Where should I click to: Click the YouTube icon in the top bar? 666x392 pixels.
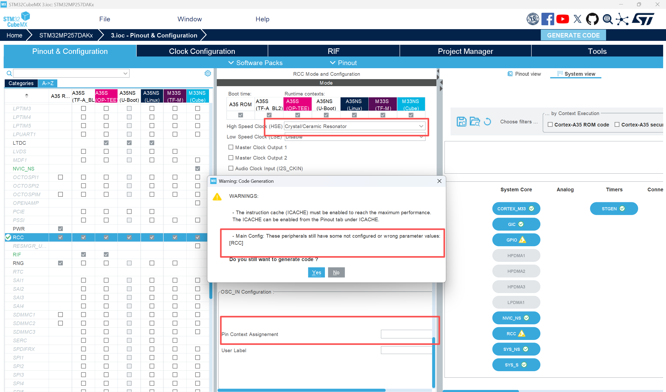point(563,19)
